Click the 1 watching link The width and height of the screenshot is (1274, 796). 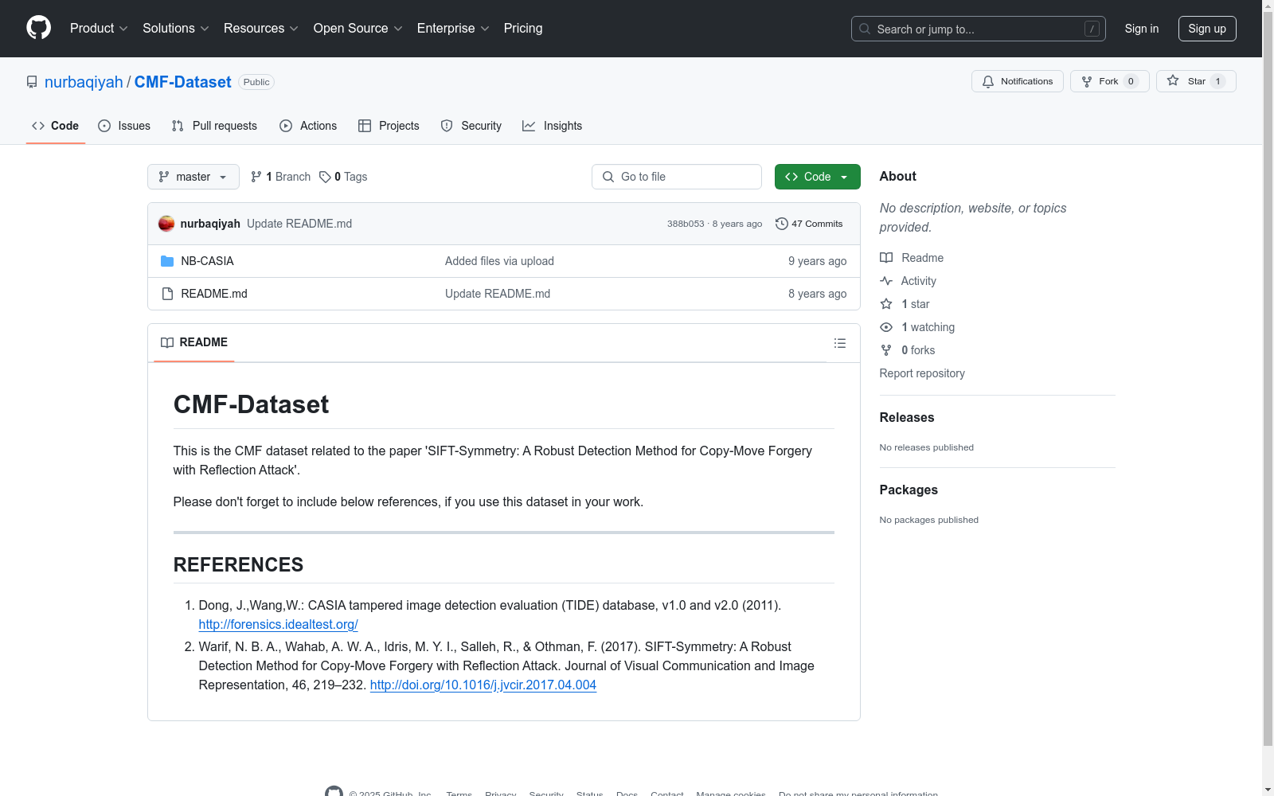coord(928,327)
